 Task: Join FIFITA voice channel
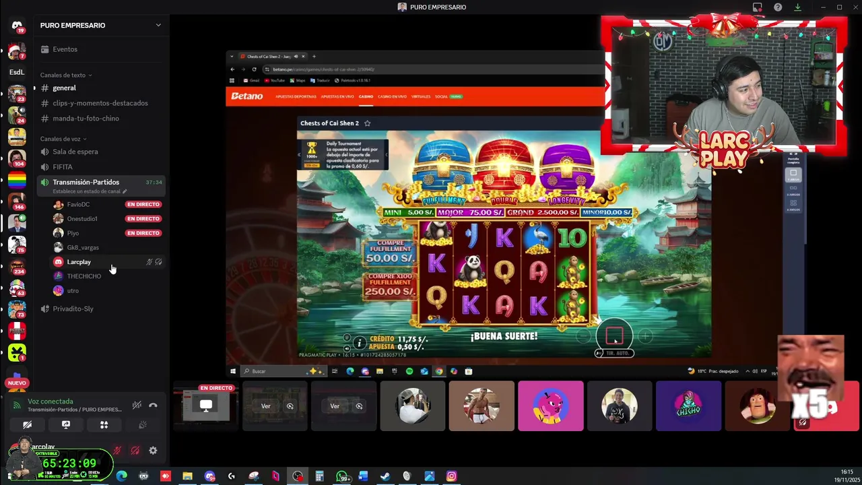tap(63, 167)
